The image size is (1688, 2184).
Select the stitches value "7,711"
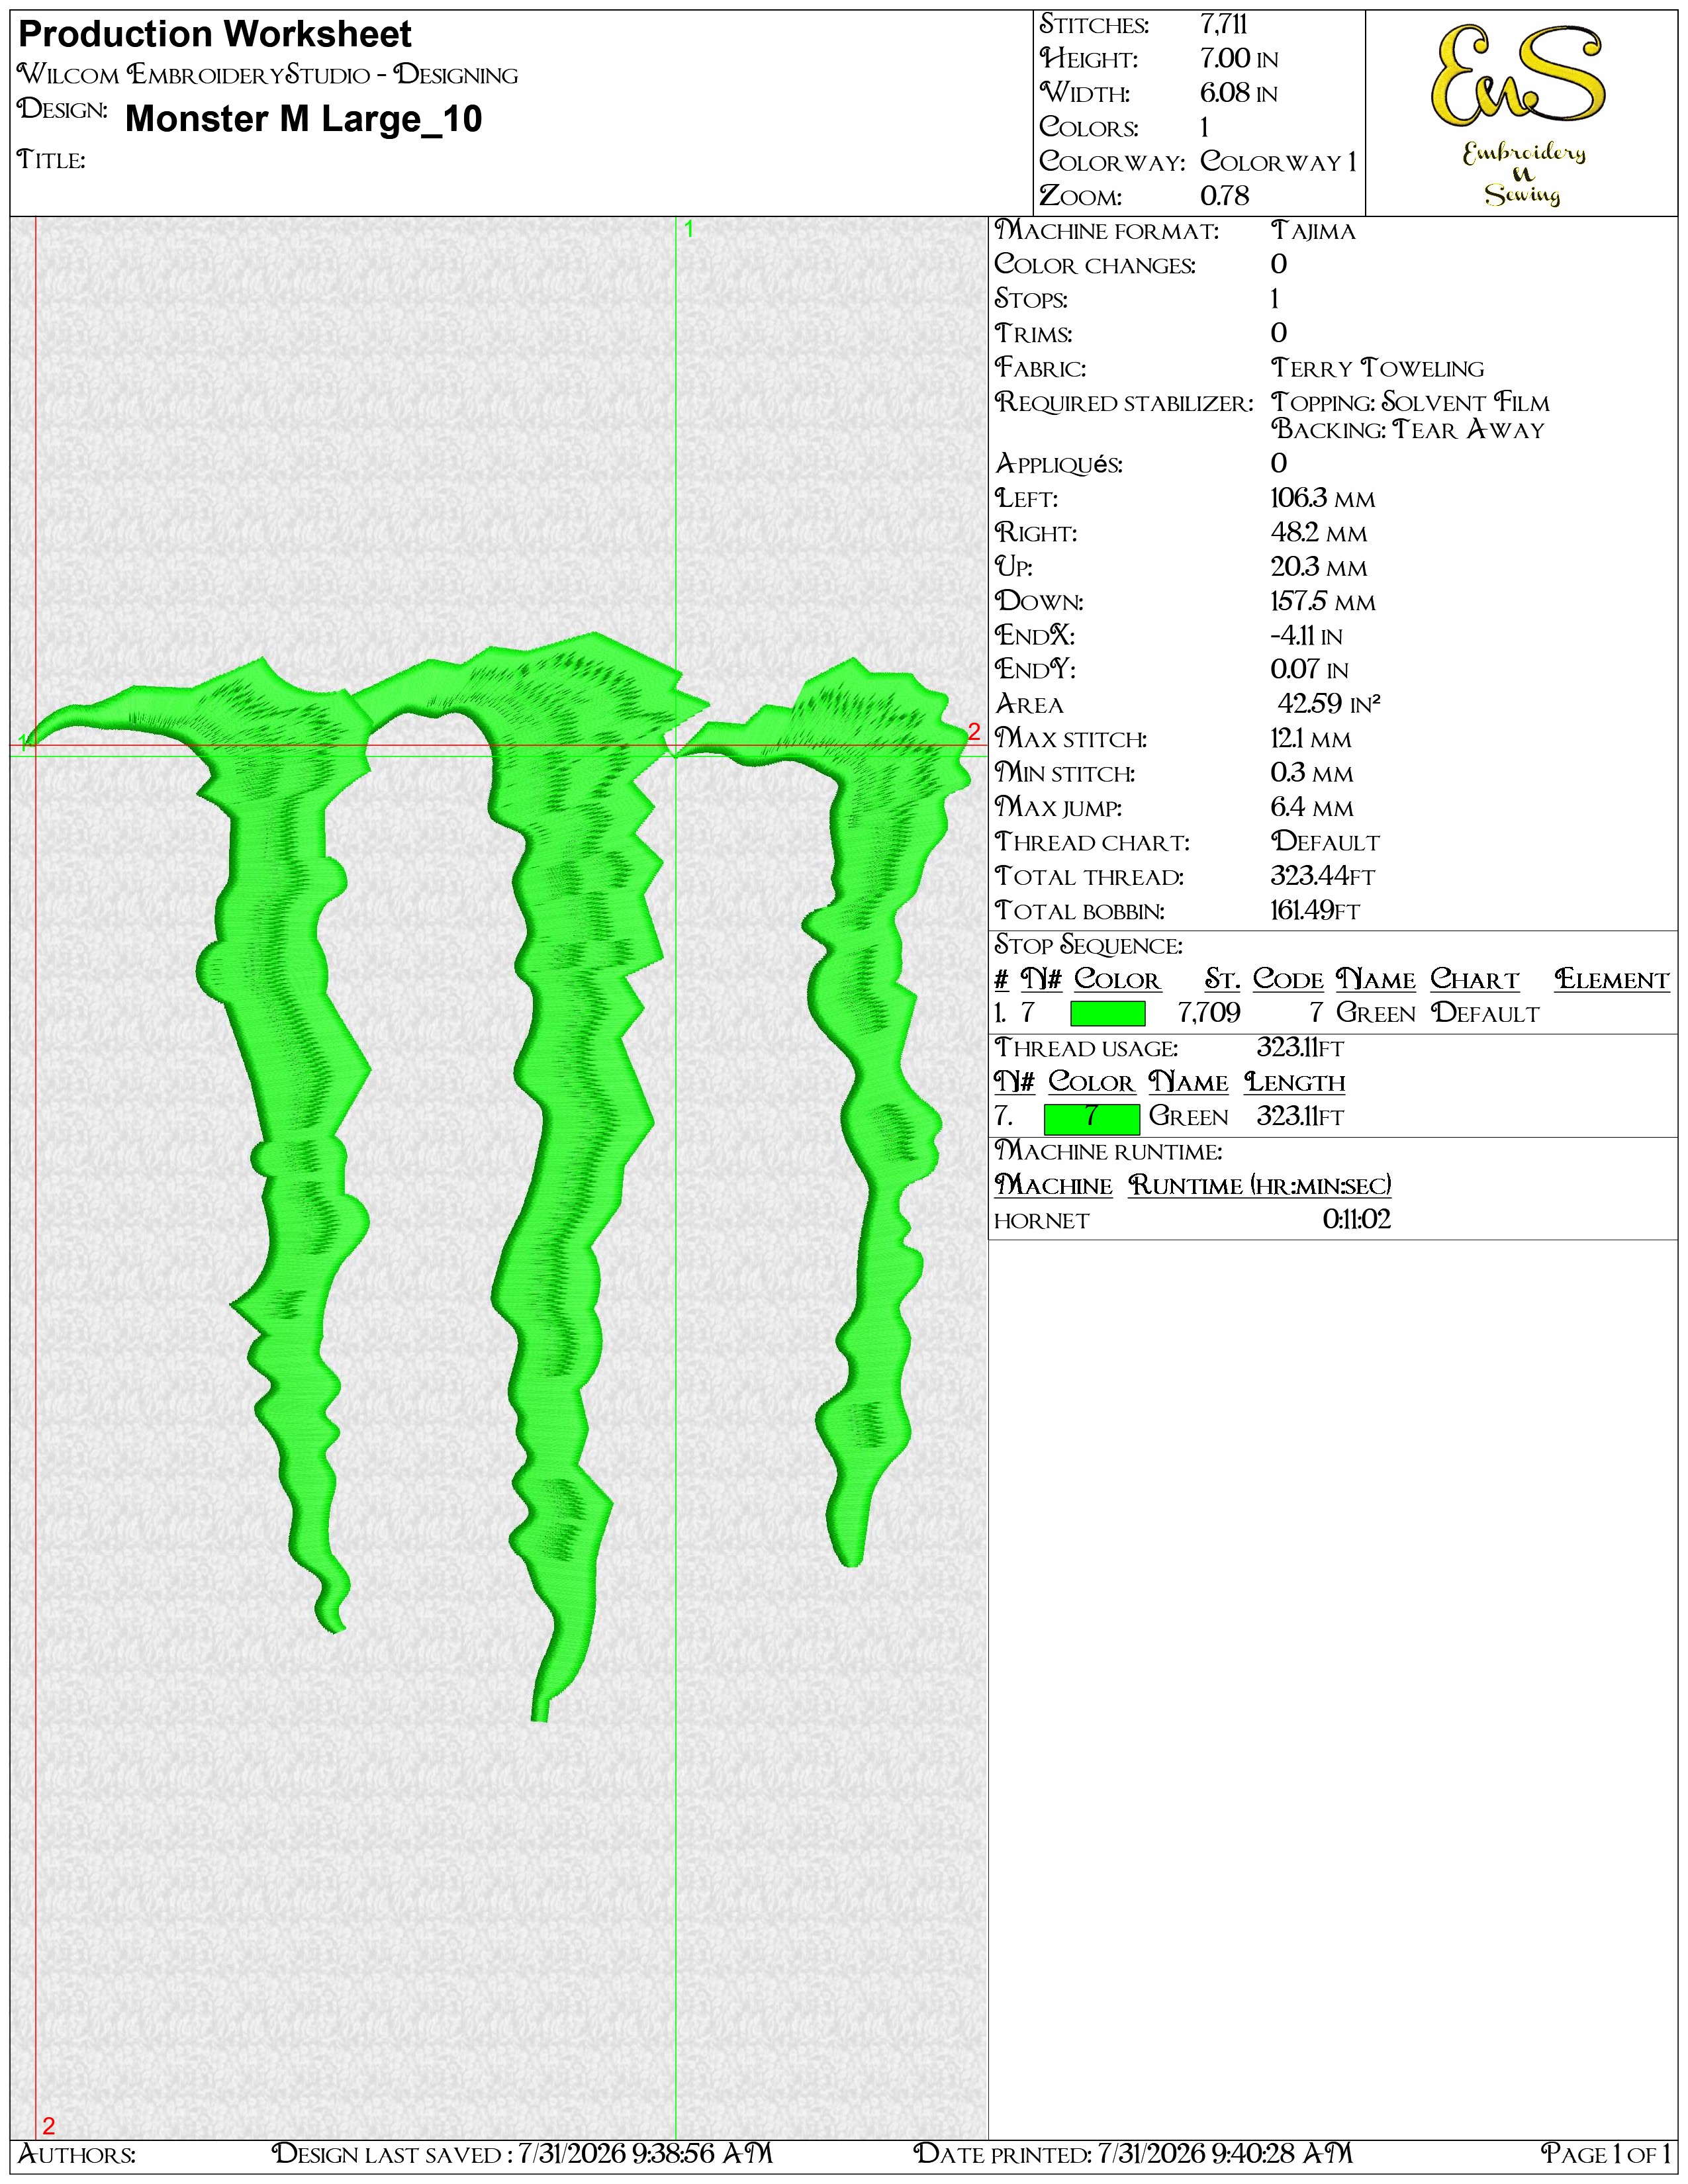tap(1224, 25)
